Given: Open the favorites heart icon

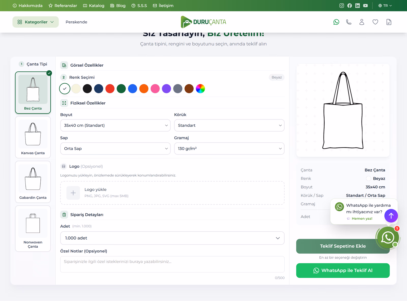Looking at the screenshot, I should coord(375,22).
